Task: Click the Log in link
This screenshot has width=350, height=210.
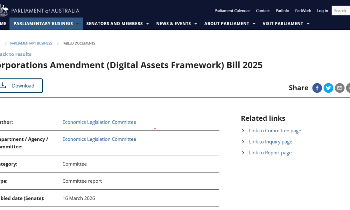Action: 322,10
